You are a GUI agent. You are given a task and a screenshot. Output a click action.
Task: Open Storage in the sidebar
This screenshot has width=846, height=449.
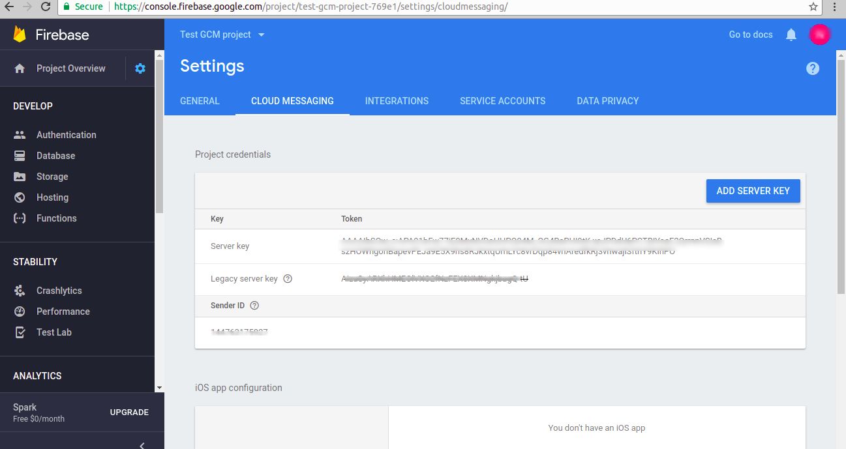pos(52,177)
